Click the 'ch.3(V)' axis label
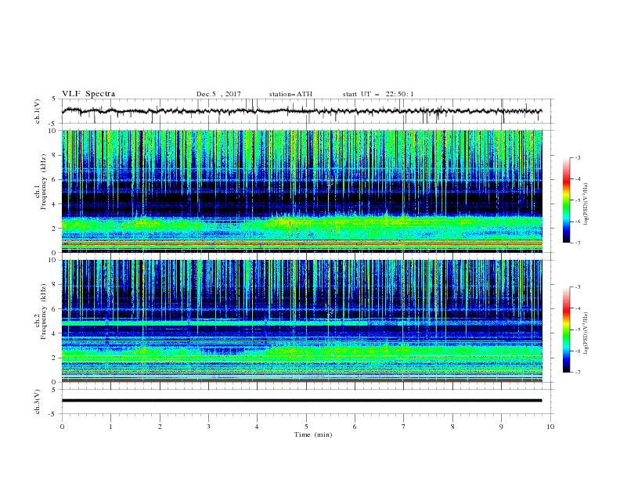 (x=38, y=402)
